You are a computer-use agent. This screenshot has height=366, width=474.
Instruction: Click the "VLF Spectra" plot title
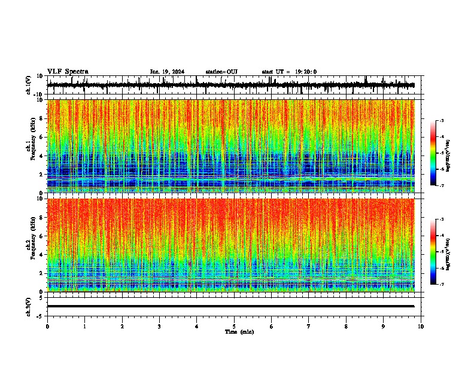pos(68,72)
